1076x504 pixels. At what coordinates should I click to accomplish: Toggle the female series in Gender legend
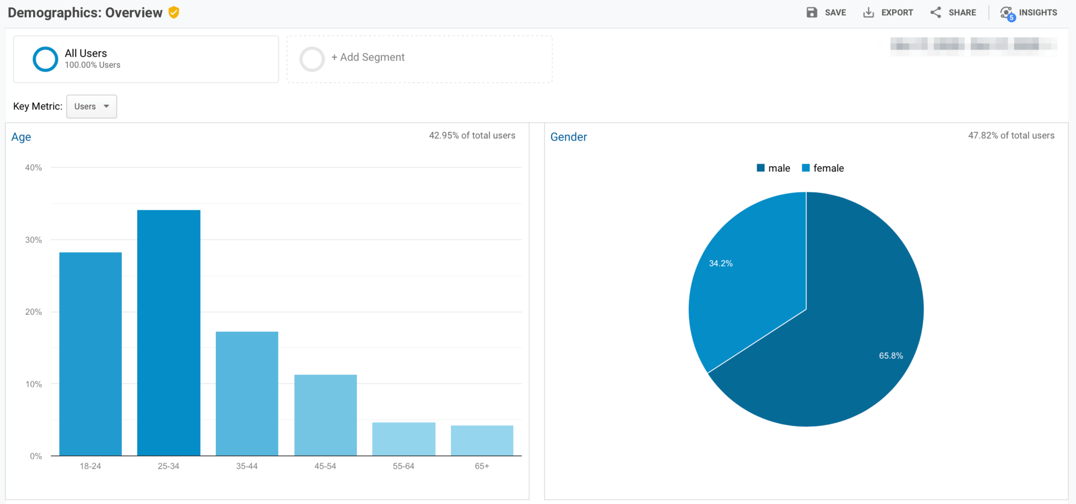click(822, 168)
